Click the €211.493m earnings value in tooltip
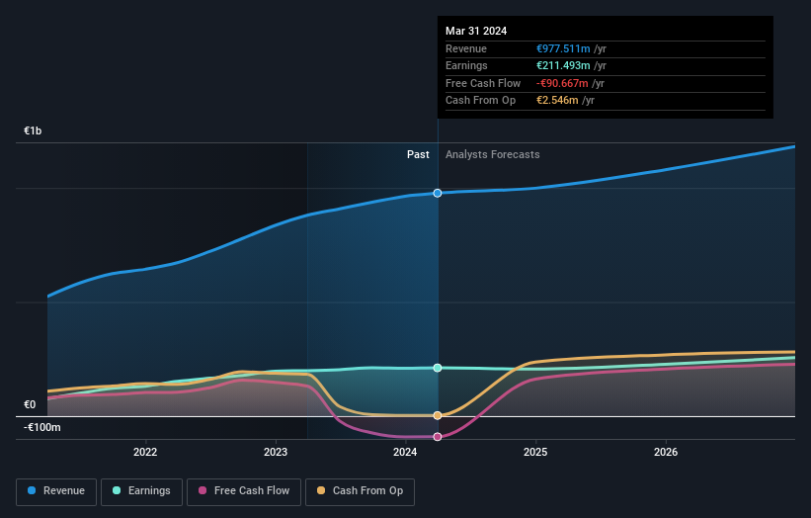811x518 pixels. pos(563,65)
